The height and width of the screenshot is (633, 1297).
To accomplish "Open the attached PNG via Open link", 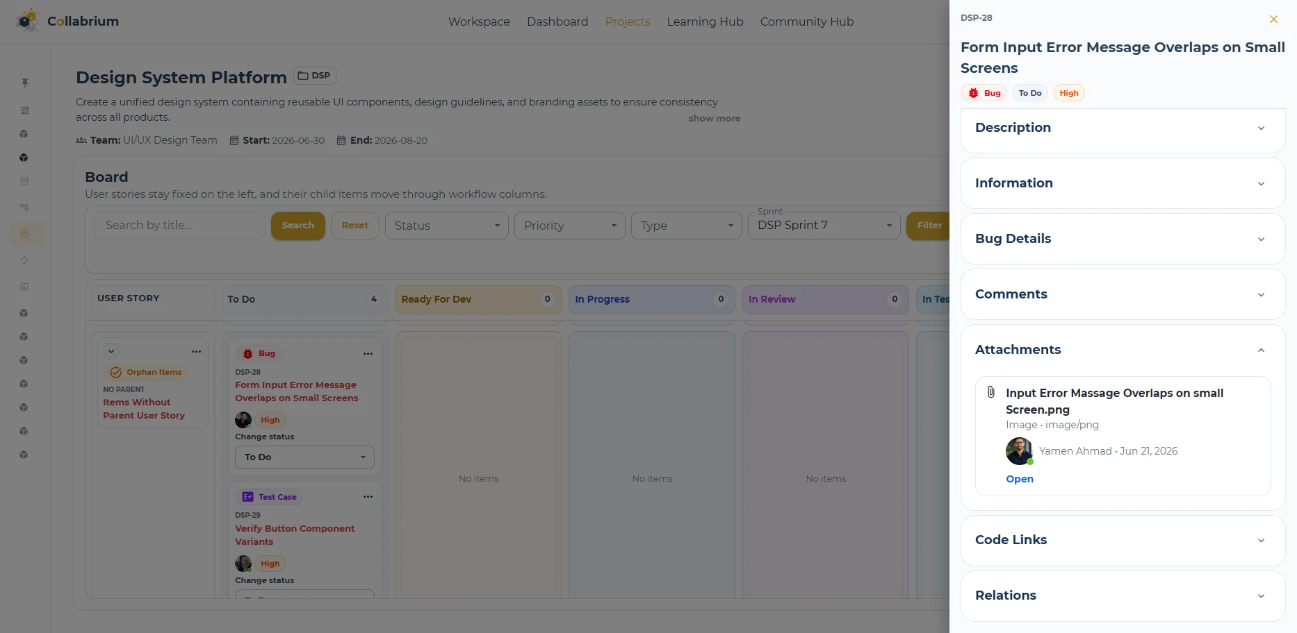I will (x=1020, y=479).
